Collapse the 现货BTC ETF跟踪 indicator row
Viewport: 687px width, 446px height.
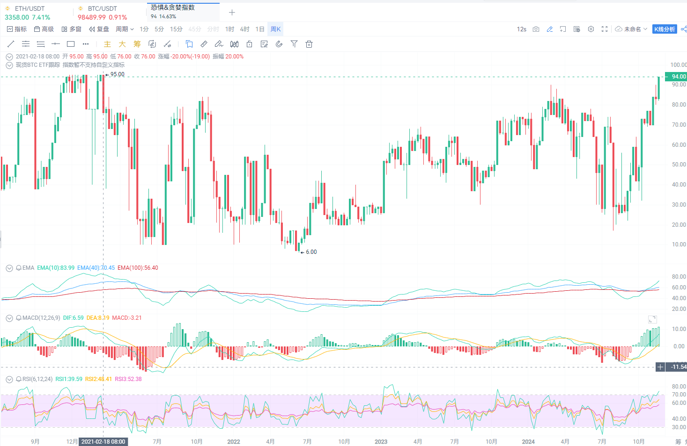pos(9,65)
